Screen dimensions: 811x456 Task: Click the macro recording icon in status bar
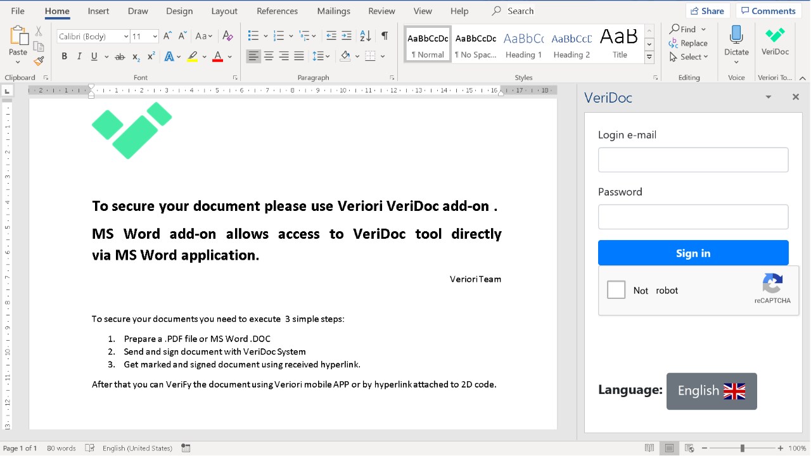[186, 448]
